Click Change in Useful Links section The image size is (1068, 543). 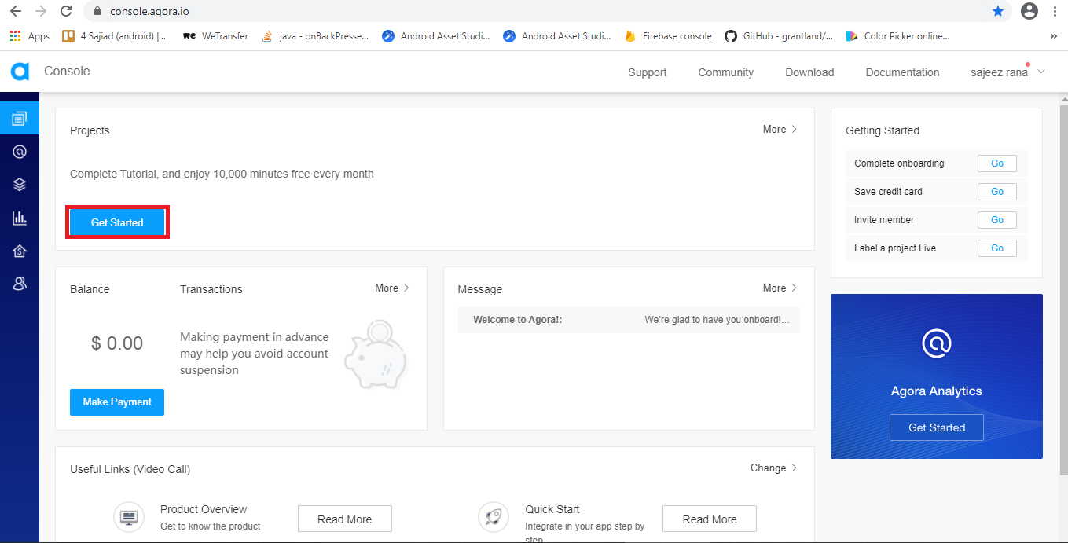point(773,468)
